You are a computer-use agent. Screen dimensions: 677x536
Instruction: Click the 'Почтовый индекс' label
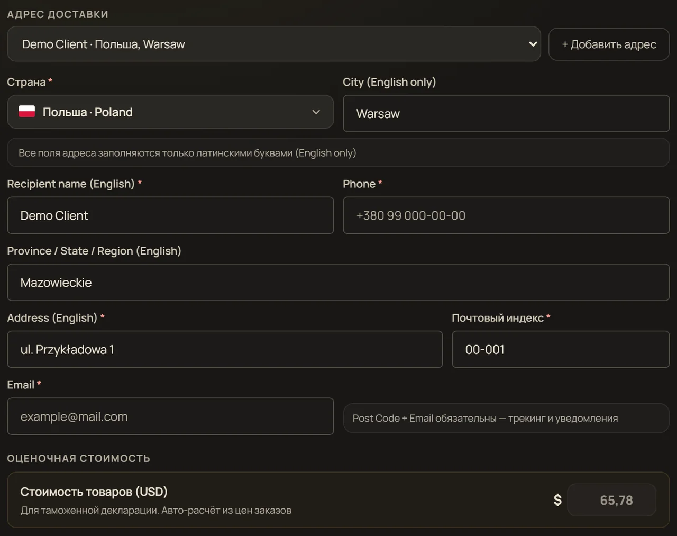[x=498, y=317]
